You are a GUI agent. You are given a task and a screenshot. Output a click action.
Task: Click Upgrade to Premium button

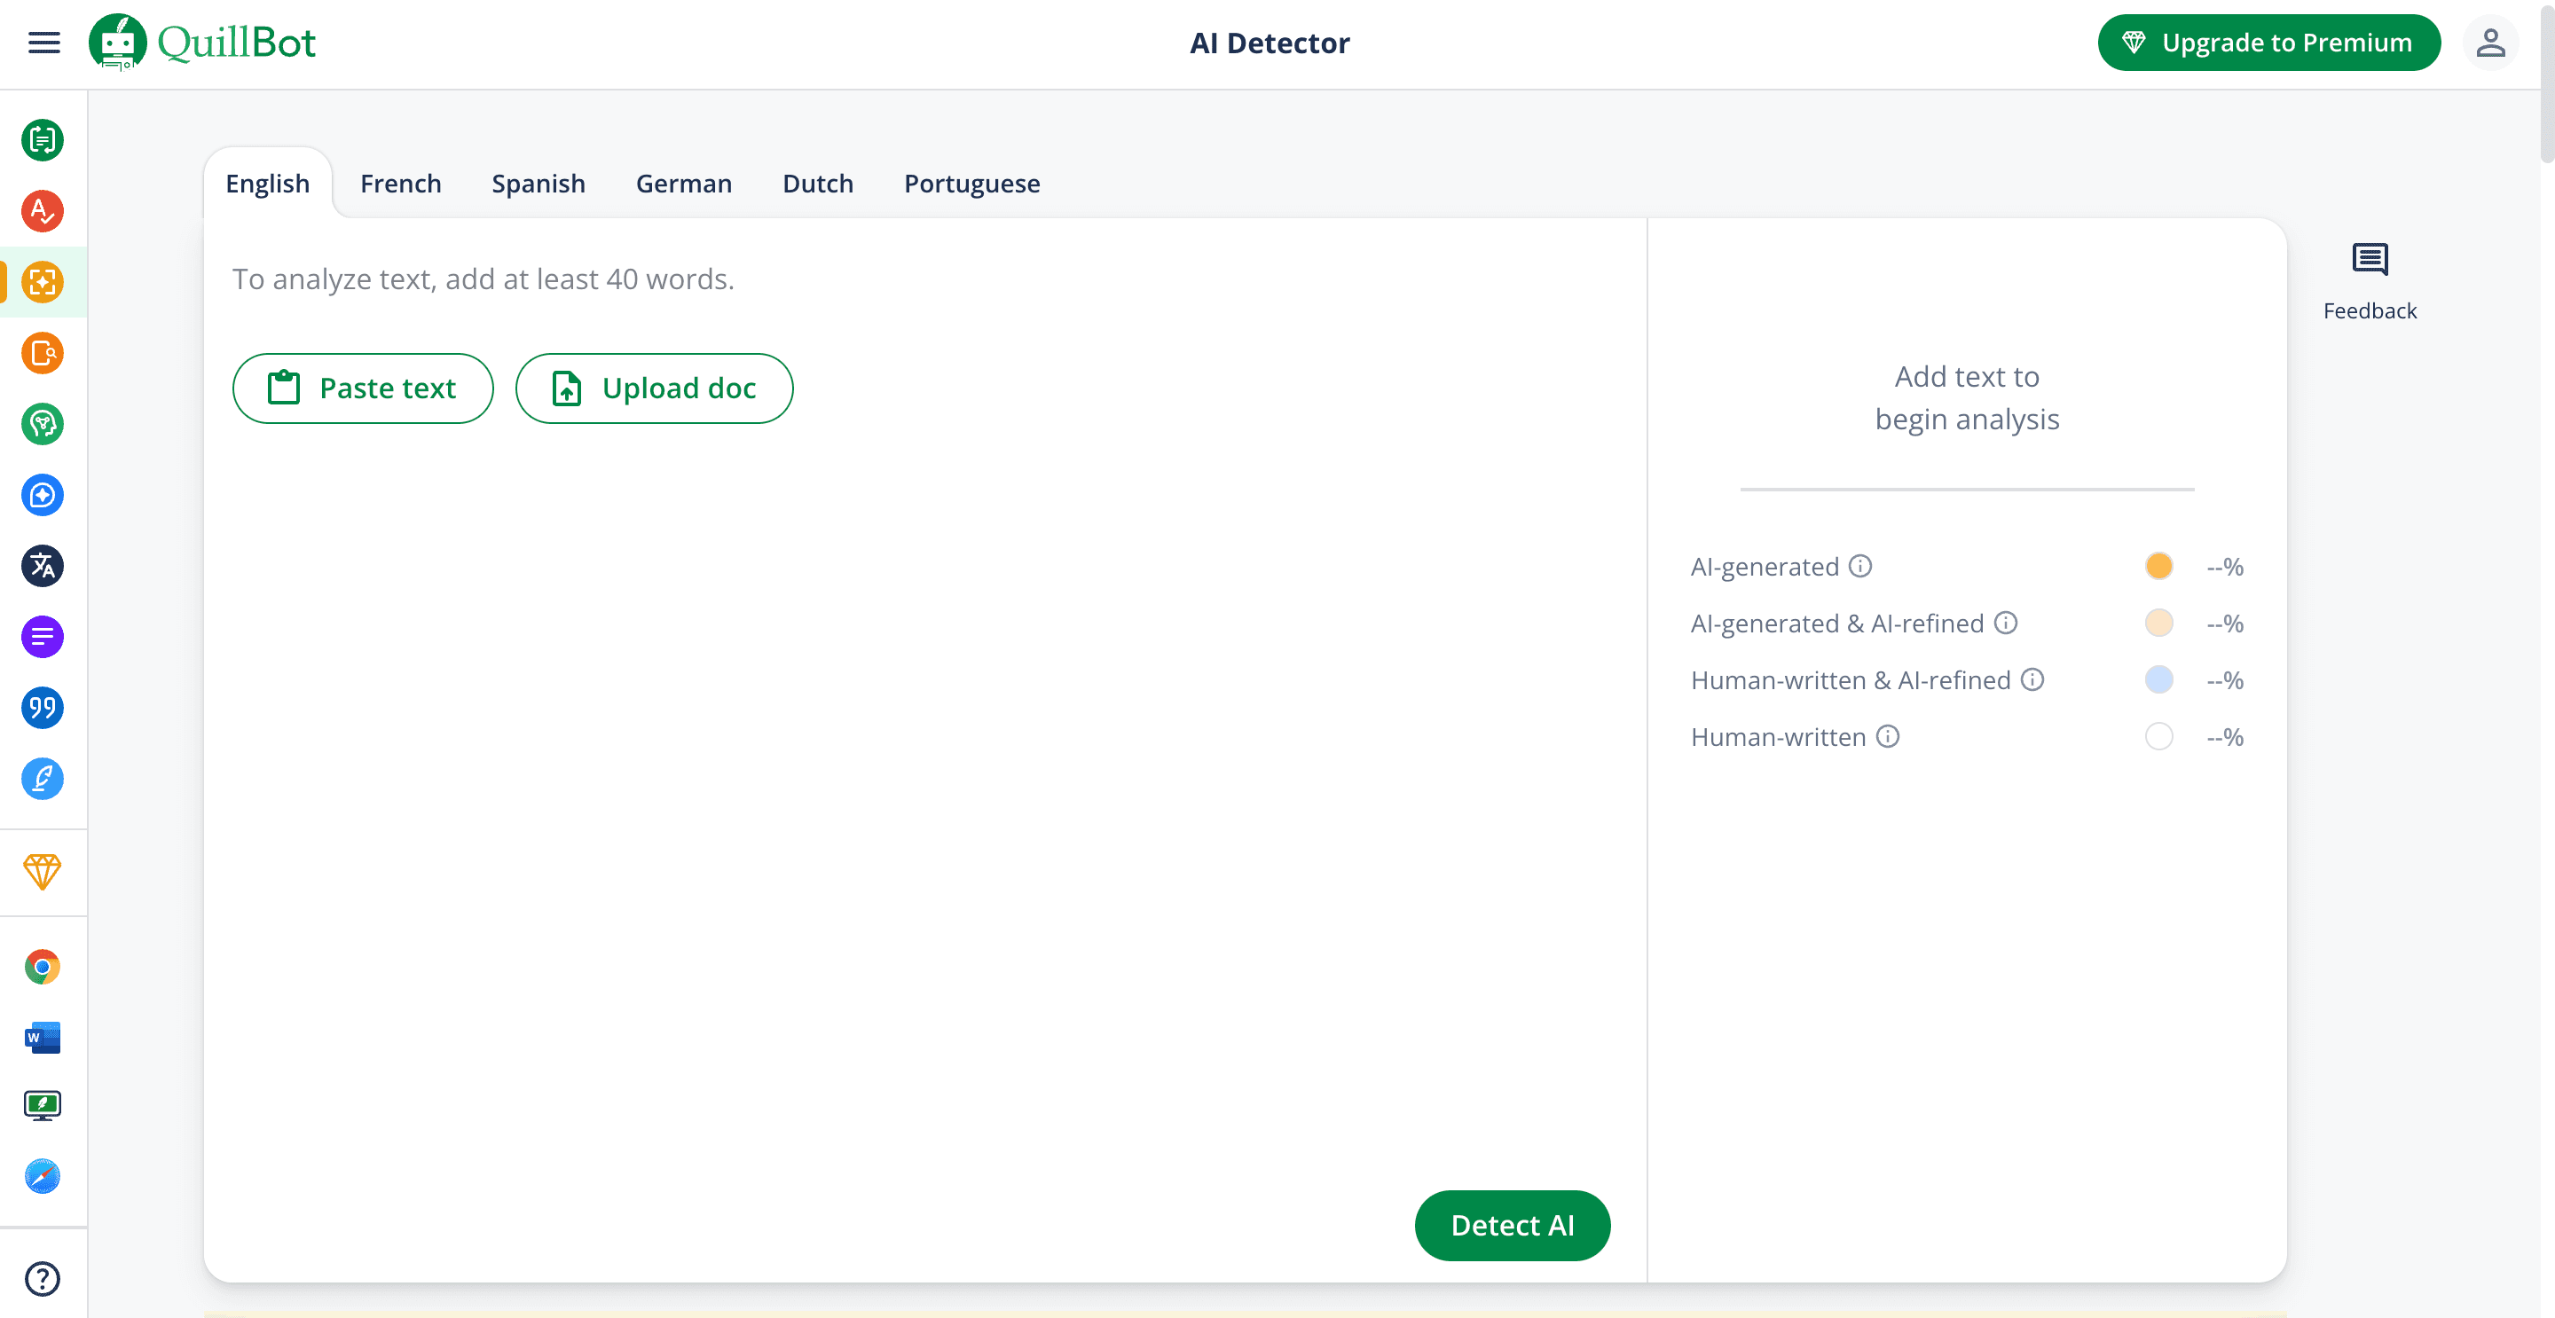pyautogui.click(x=2268, y=43)
